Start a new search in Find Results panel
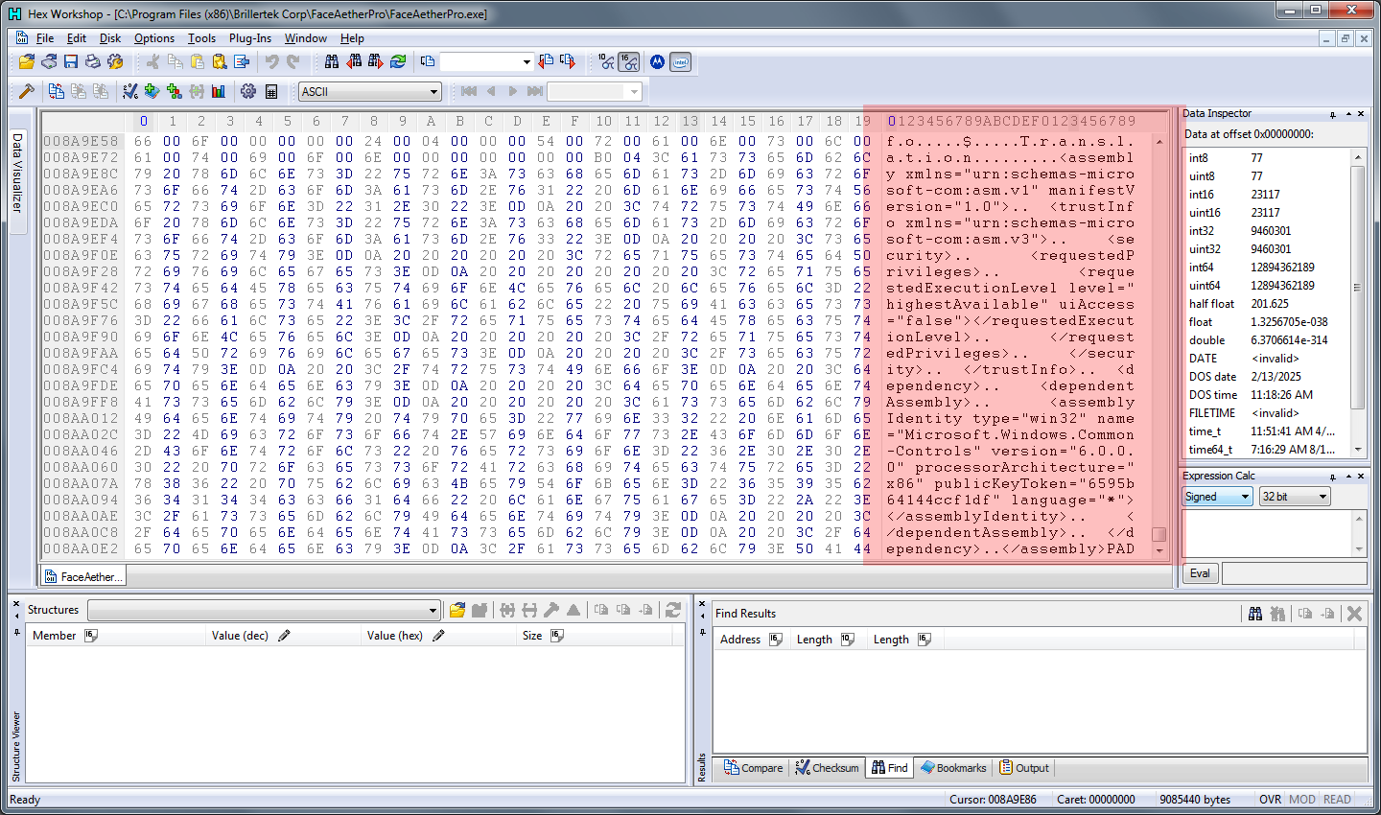Viewport: 1381px width, 815px height. tap(1255, 613)
